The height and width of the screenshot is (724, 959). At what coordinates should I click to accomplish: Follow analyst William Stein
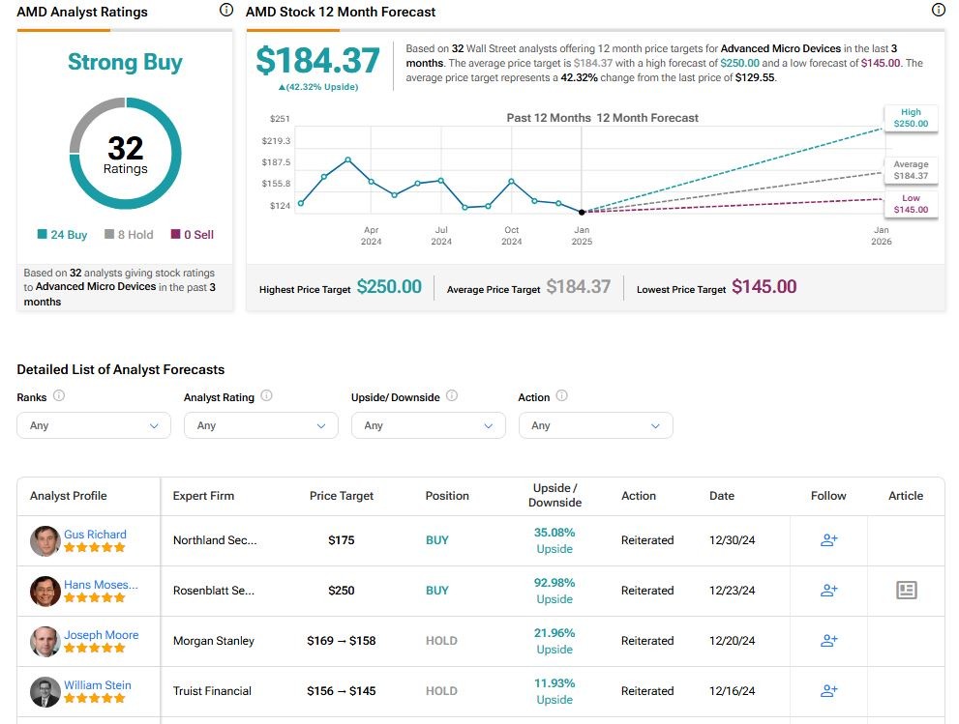(x=828, y=691)
